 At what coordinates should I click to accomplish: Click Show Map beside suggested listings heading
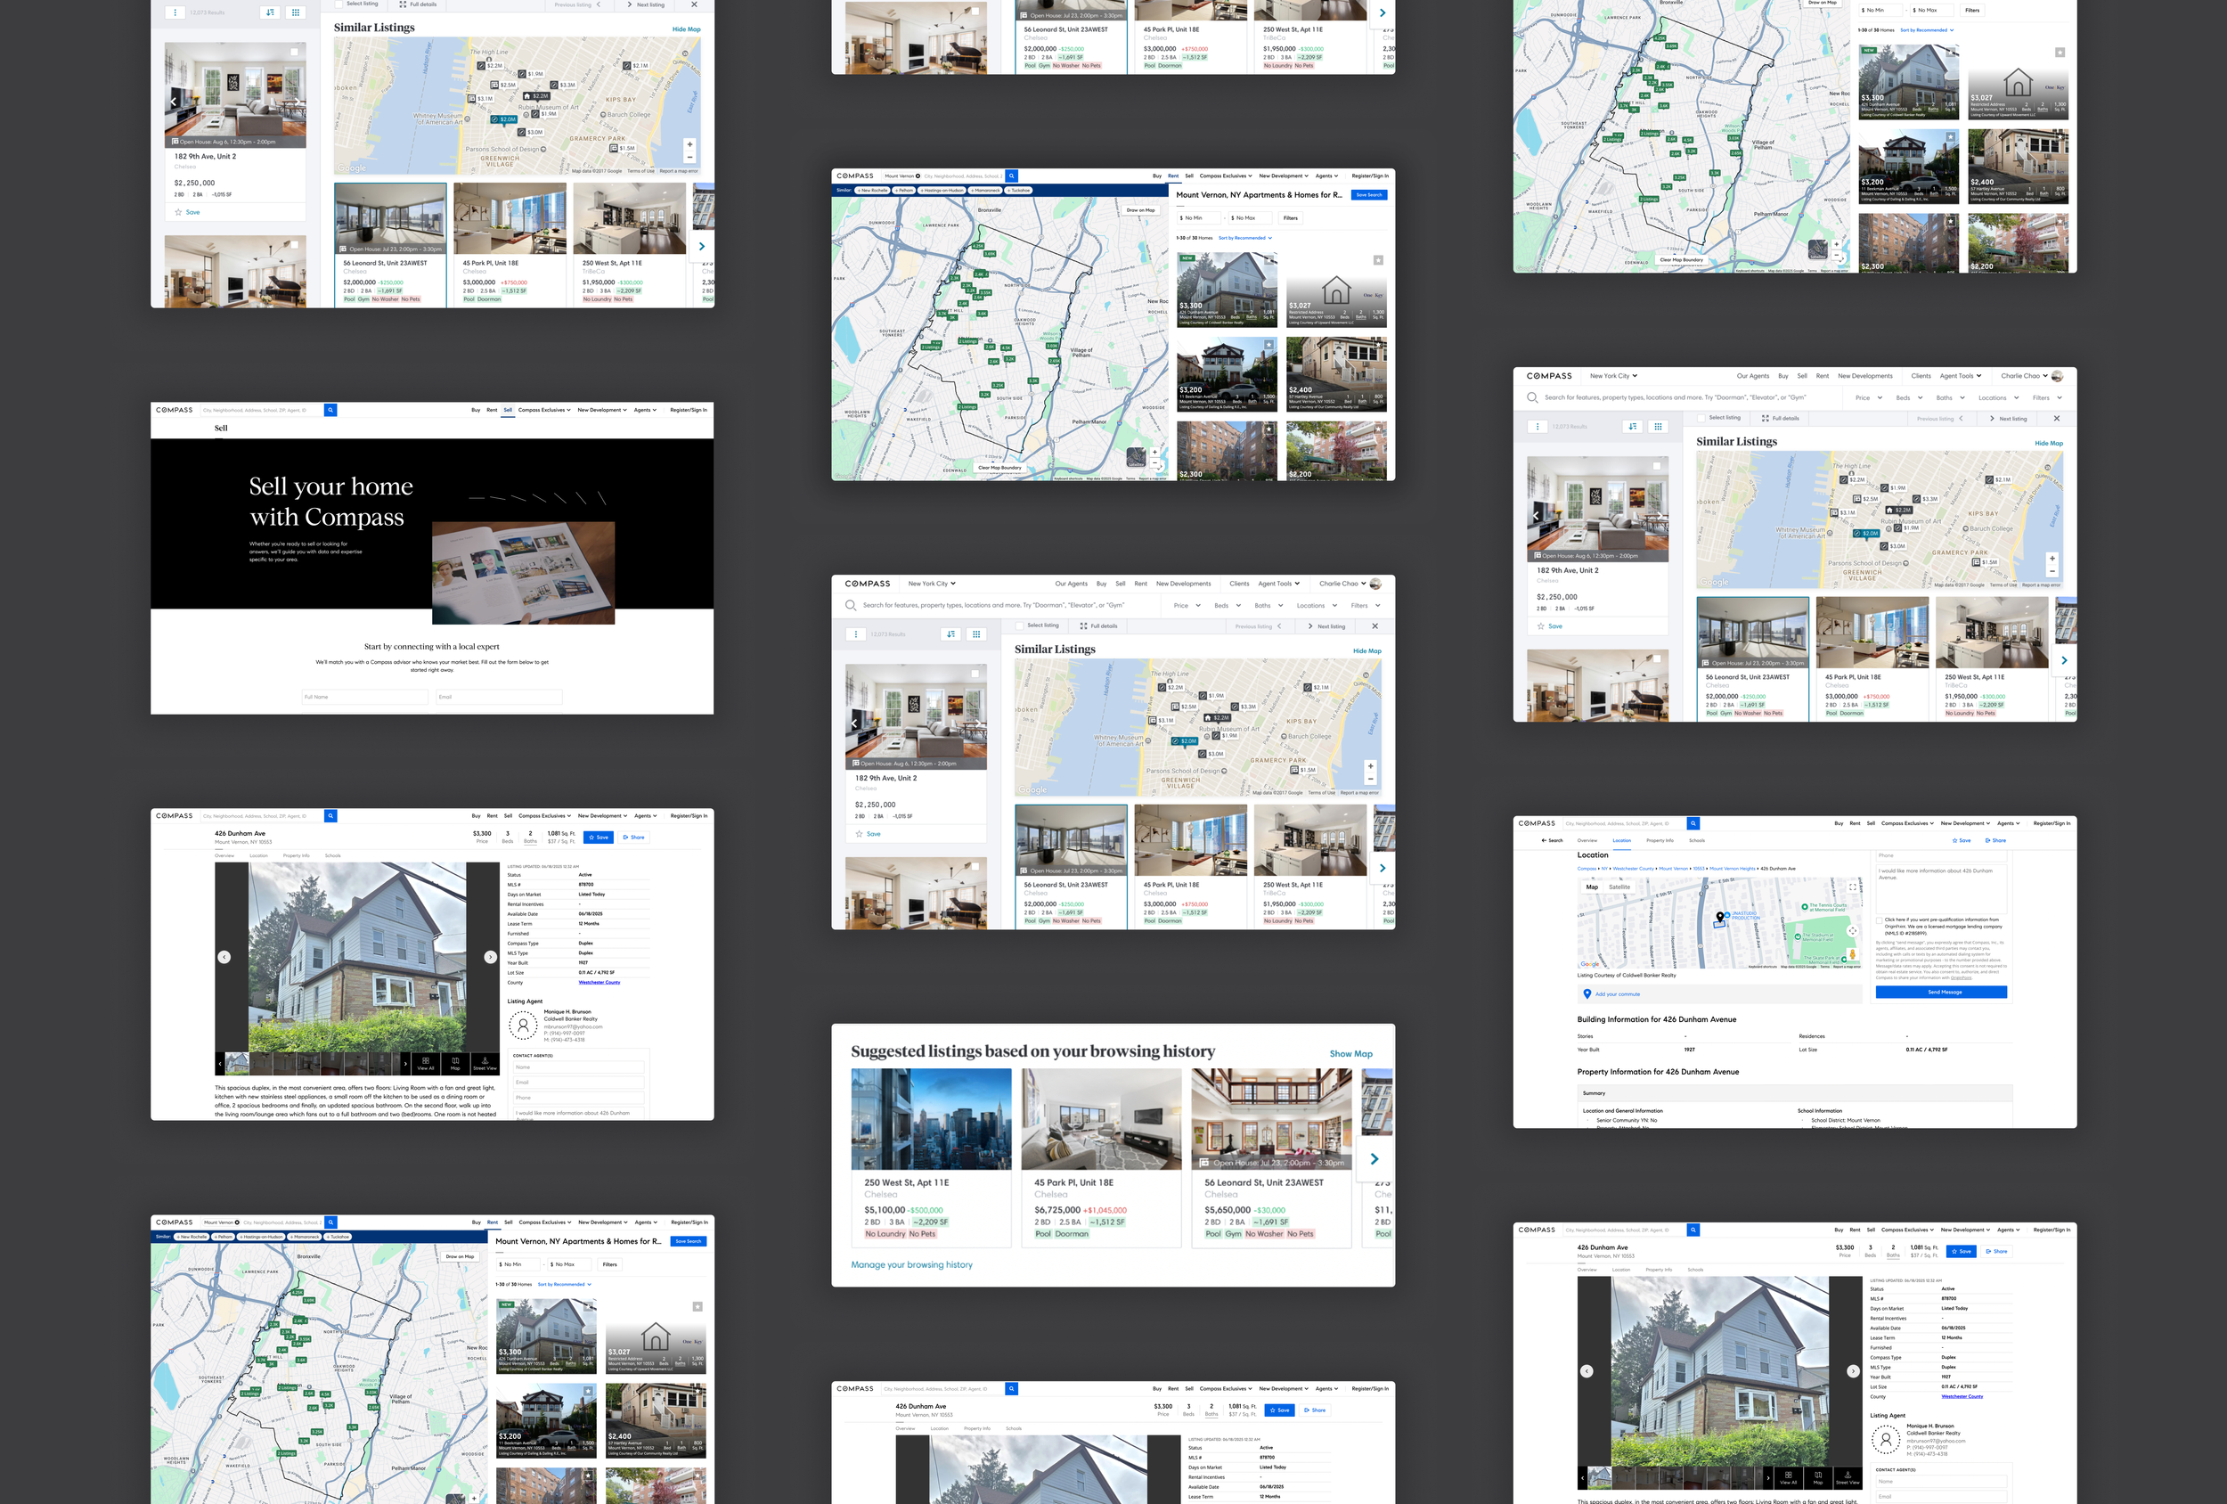click(x=1350, y=1054)
